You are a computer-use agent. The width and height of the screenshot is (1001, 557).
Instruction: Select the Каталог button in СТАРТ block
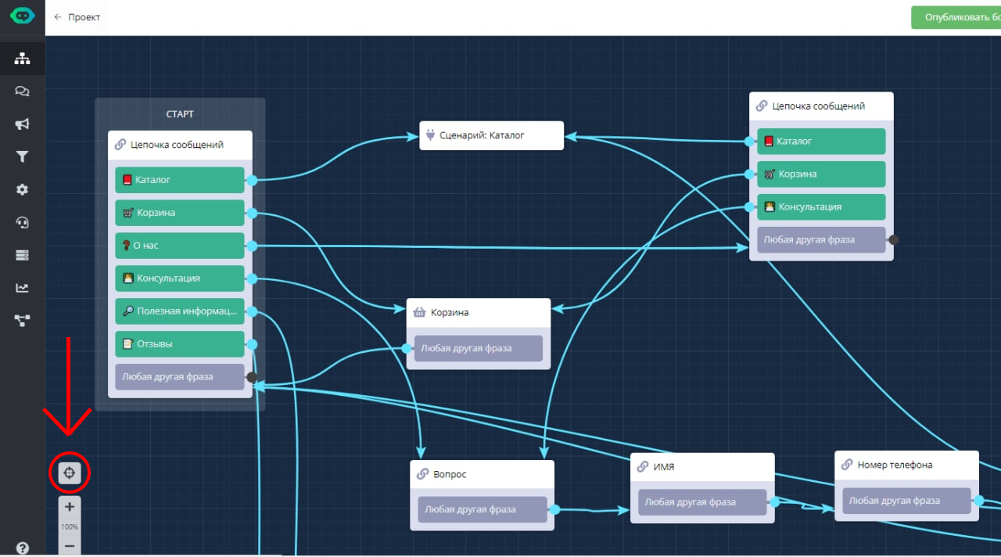[179, 180]
